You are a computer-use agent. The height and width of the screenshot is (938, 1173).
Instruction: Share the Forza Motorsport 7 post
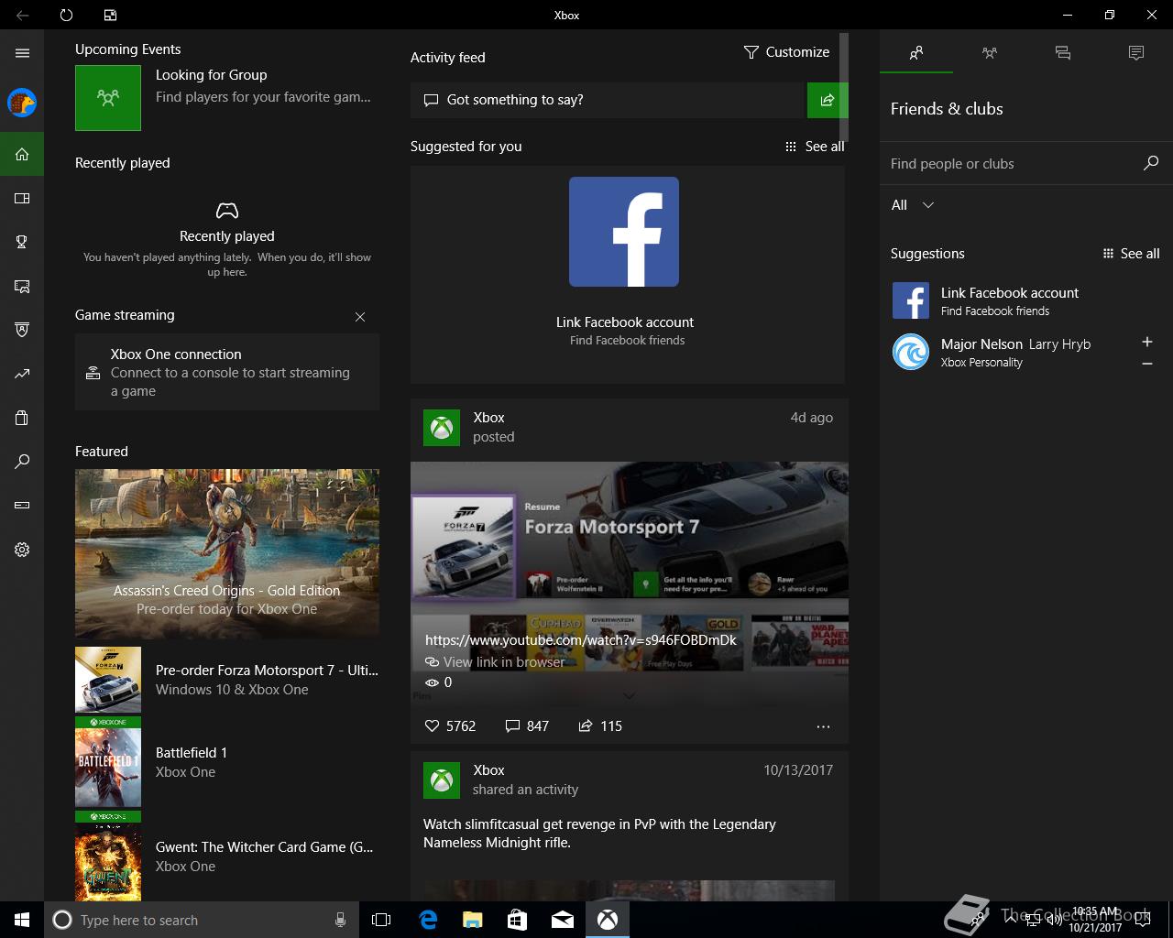pyautogui.click(x=600, y=725)
